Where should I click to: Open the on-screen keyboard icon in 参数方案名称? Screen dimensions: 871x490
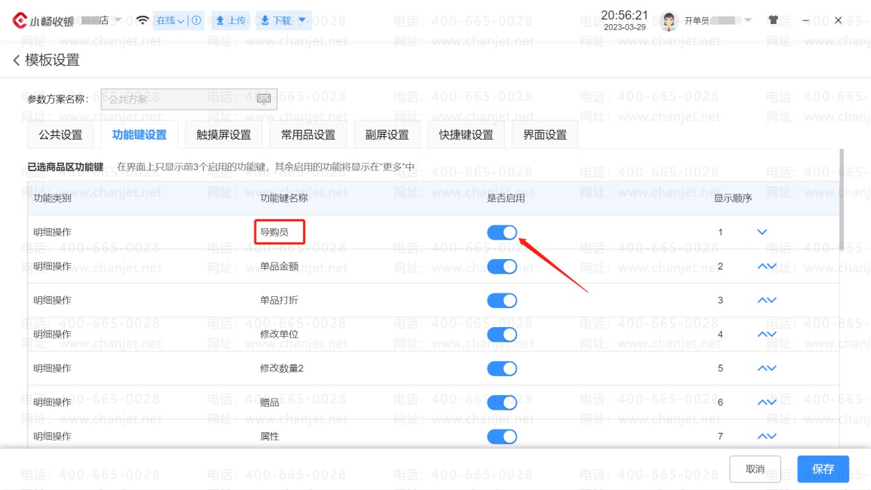click(x=264, y=99)
